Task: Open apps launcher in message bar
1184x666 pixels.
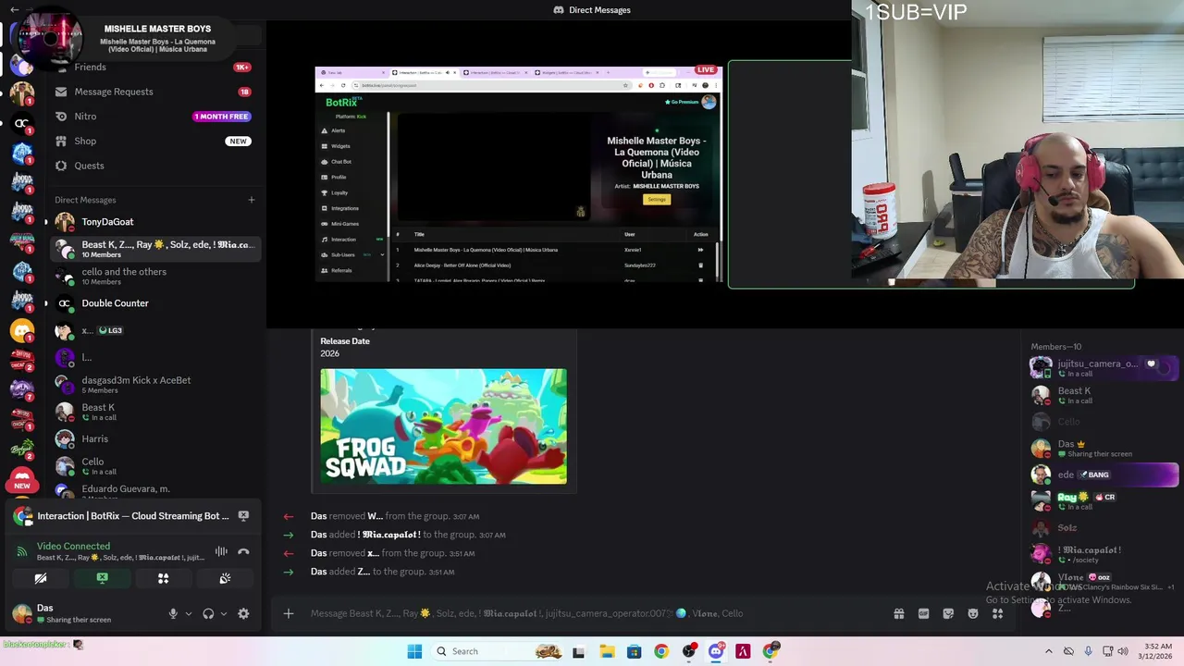Action: click(x=998, y=613)
